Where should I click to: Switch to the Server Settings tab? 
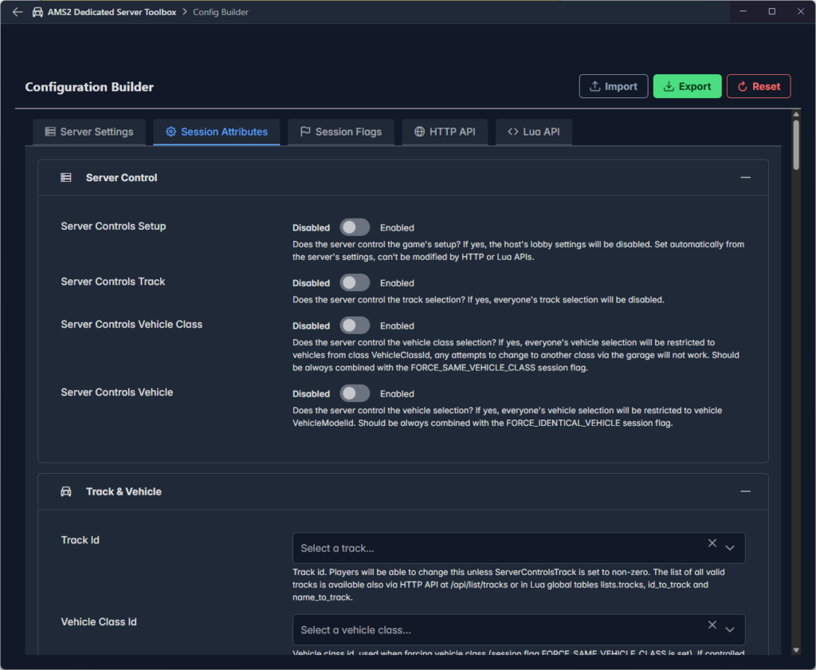[89, 132]
